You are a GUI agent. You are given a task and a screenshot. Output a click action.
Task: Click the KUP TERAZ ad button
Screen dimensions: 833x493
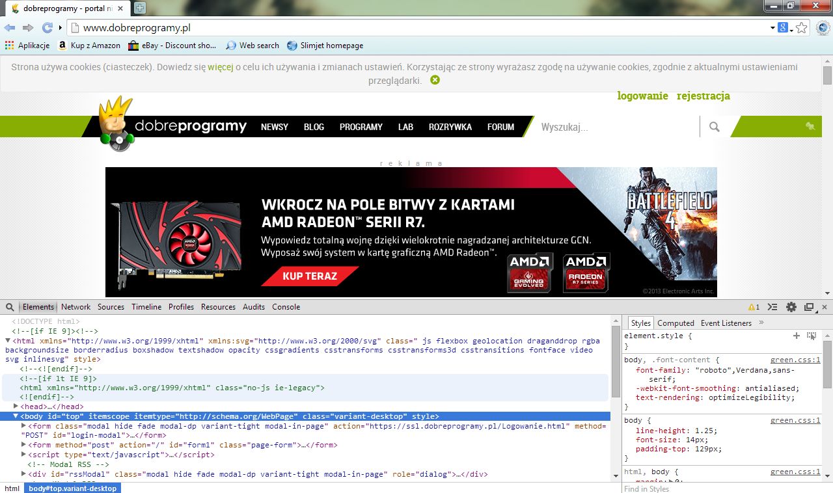coord(310,276)
